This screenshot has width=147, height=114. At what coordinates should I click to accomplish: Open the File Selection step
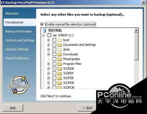pyautogui.click(x=20, y=22)
